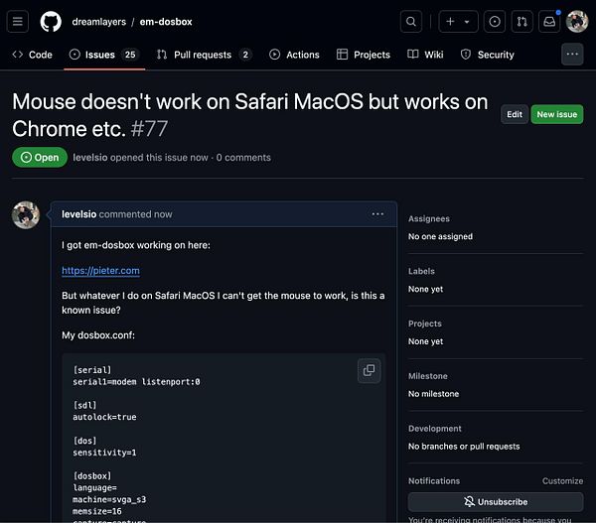The width and height of the screenshot is (596, 523).
Task: Open the hamburger navigation menu
Action: pyautogui.click(x=18, y=22)
